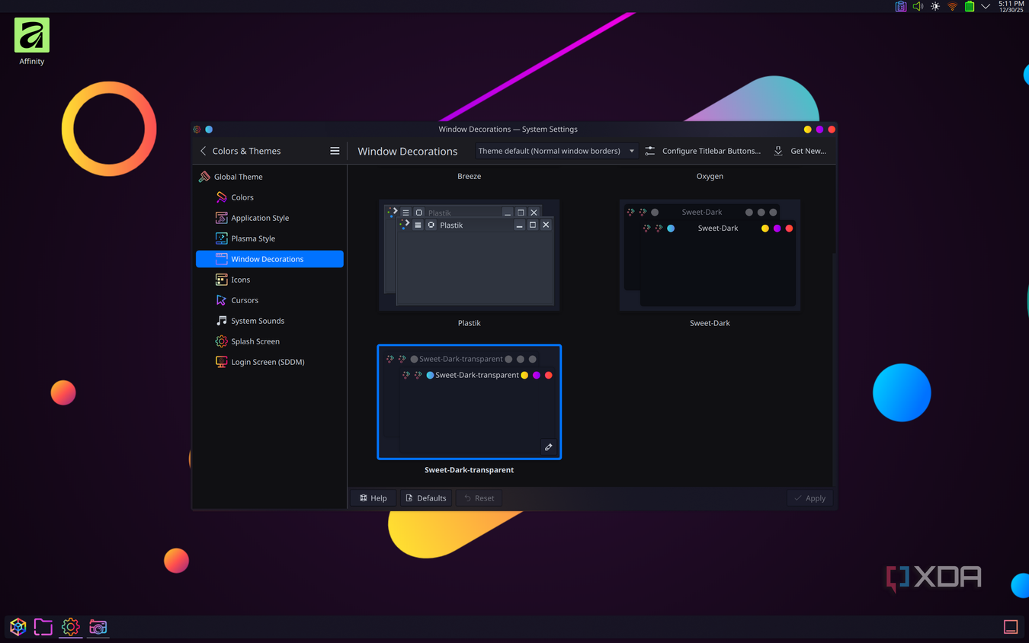Expand hidden system tray icons
Image resolution: width=1029 pixels, height=643 pixels.
pyautogui.click(x=986, y=6)
